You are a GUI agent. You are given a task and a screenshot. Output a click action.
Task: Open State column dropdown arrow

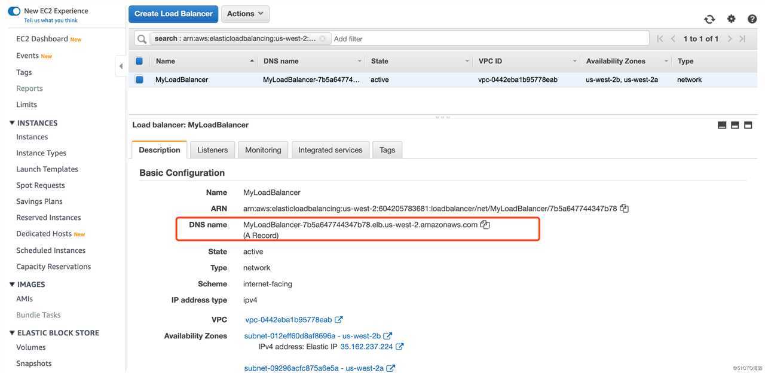pyautogui.click(x=467, y=61)
